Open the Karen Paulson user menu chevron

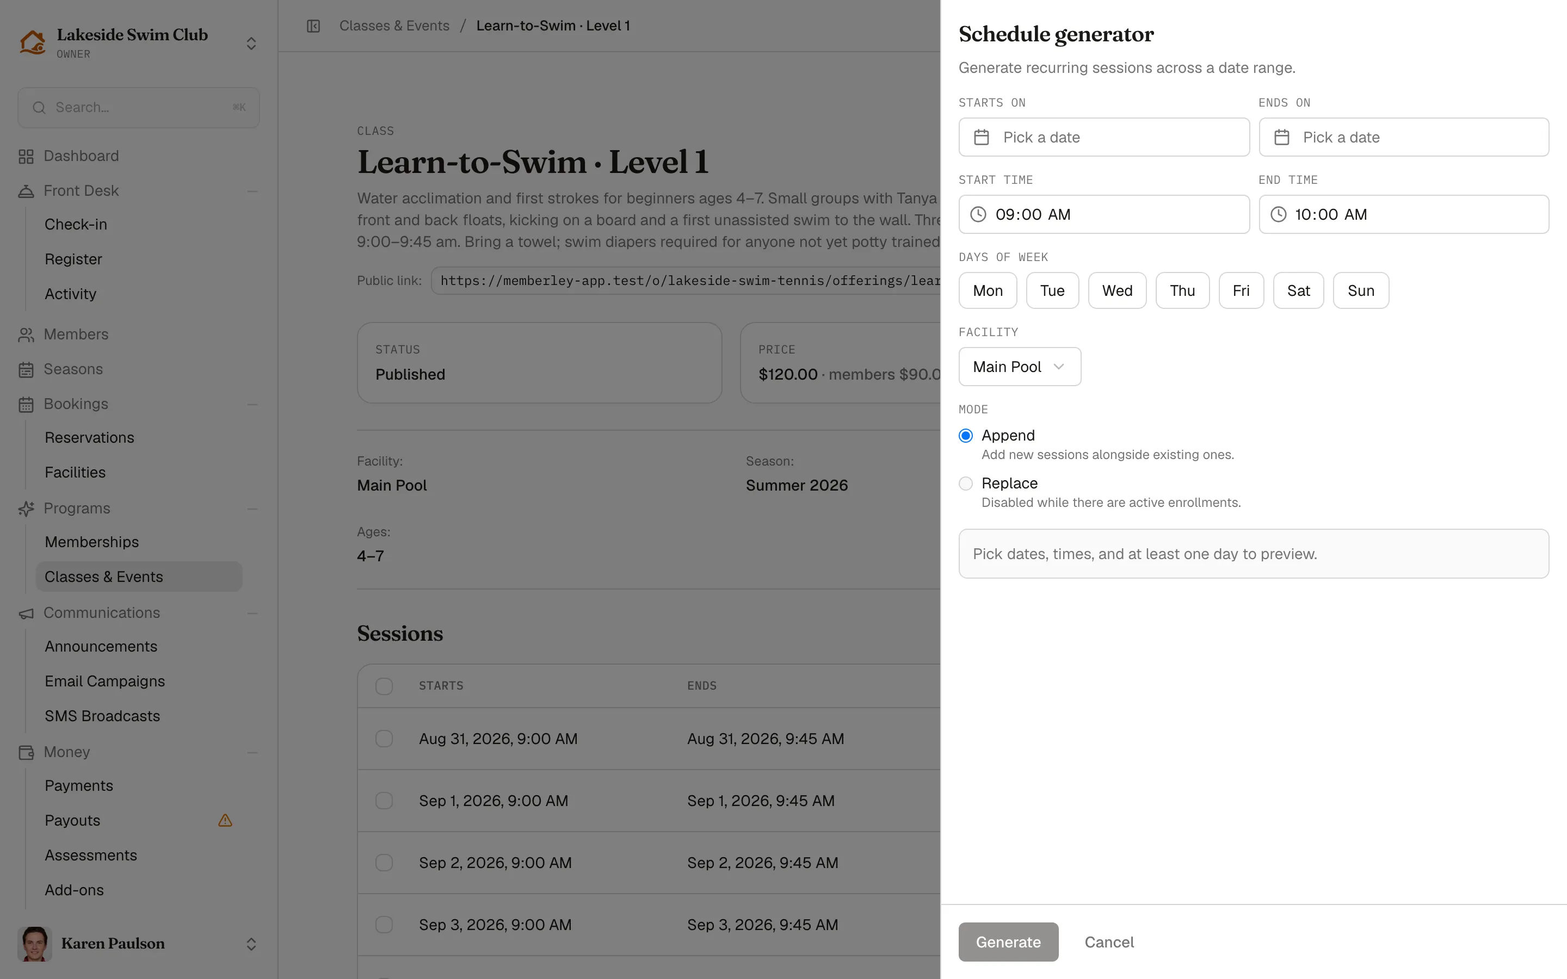[x=251, y=944]
